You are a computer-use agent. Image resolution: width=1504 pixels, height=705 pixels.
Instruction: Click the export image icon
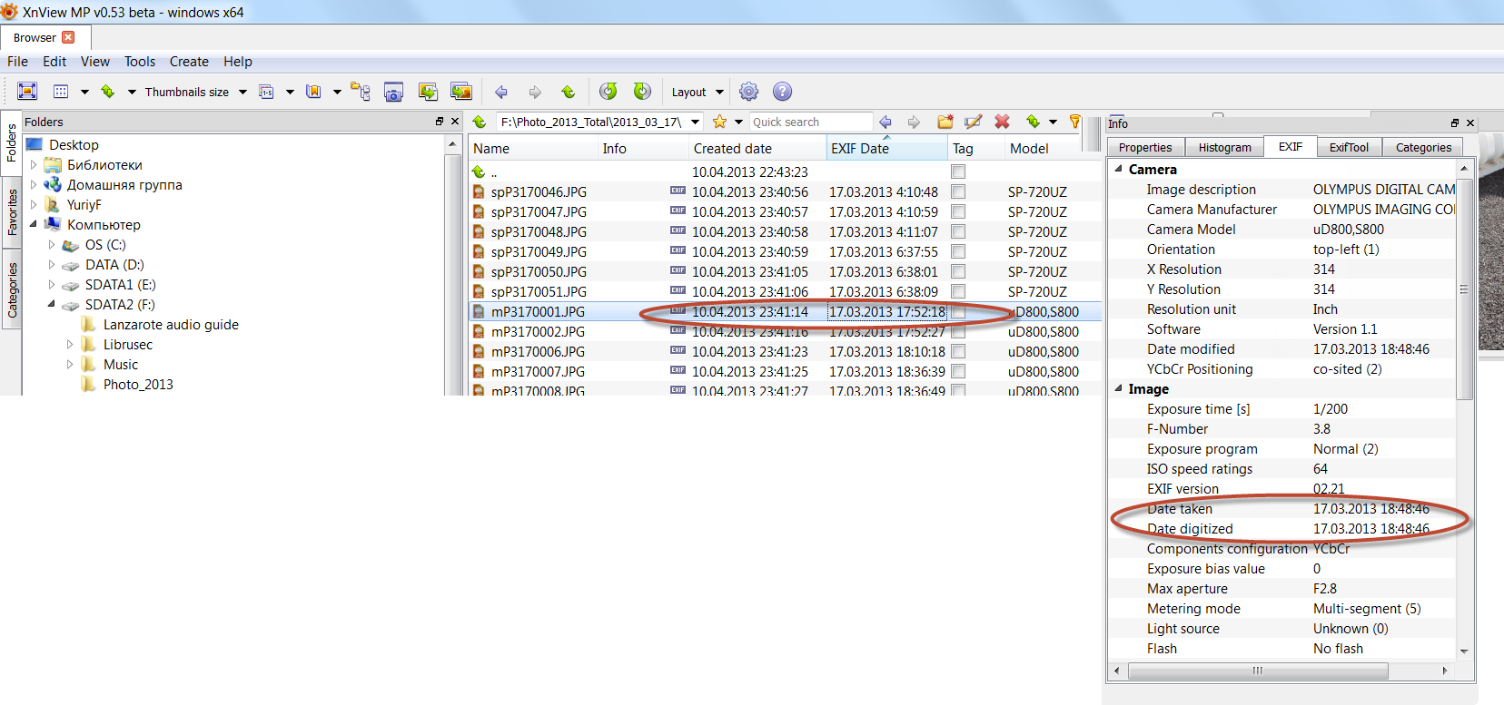[x=461, y=92]
